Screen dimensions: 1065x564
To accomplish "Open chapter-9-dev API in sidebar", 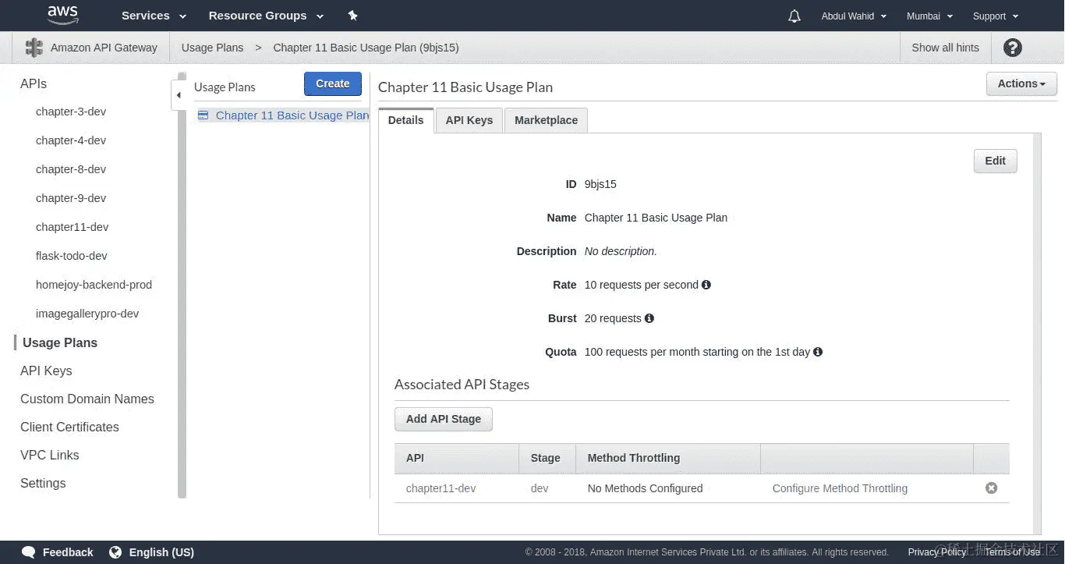I will (x=71, y=198).
